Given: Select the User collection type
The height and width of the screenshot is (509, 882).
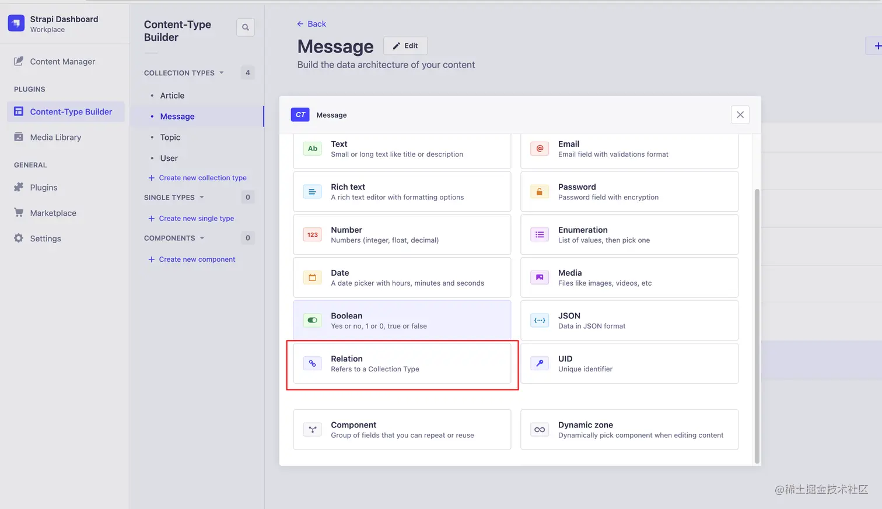Looking at the screenshot, I should 169,159.
